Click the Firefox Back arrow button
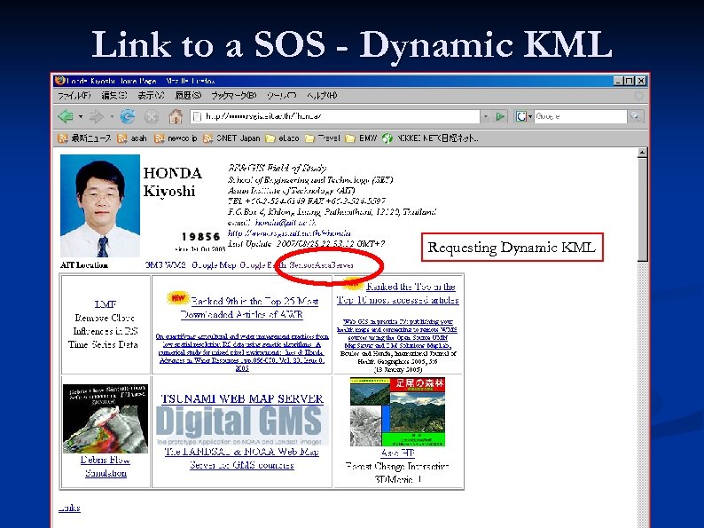Image resolution: width=704 pixels, height=528 pixels. point(66,117)
